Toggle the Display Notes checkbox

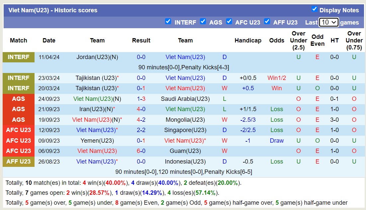coord(314,9)
